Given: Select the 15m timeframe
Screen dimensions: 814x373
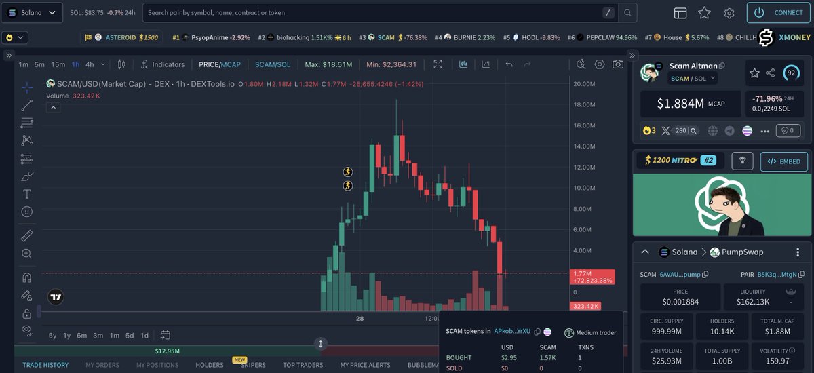Looking at the screenshot, I should point(58,64).
